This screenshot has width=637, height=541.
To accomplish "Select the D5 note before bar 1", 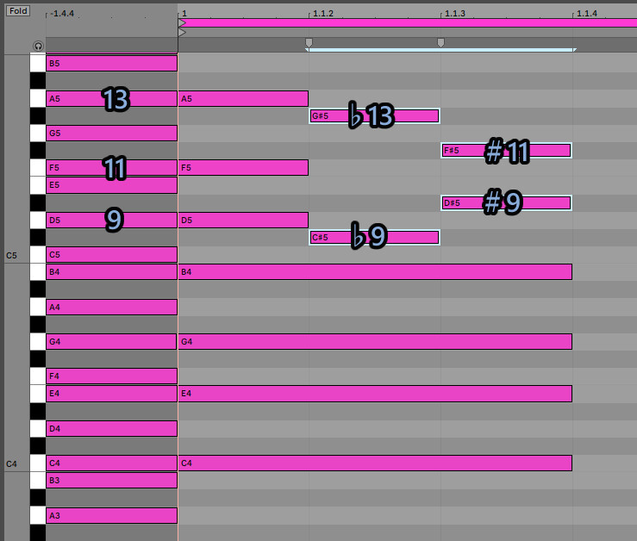I will point(112,221).
